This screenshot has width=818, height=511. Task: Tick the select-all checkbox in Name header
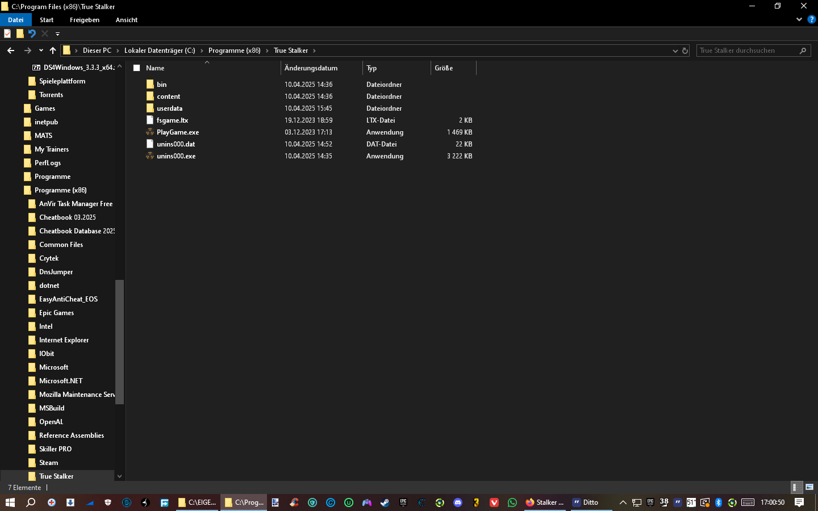137,68
